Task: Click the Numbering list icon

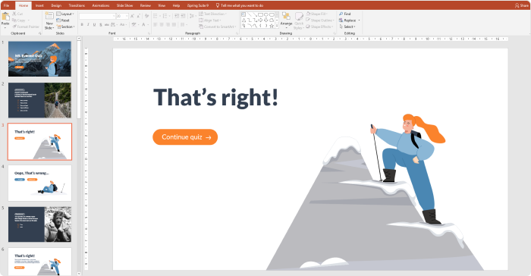Action: point(165,16)
